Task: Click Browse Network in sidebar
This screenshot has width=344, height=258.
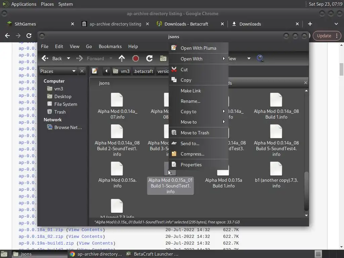Action: [x=65, y=127]
